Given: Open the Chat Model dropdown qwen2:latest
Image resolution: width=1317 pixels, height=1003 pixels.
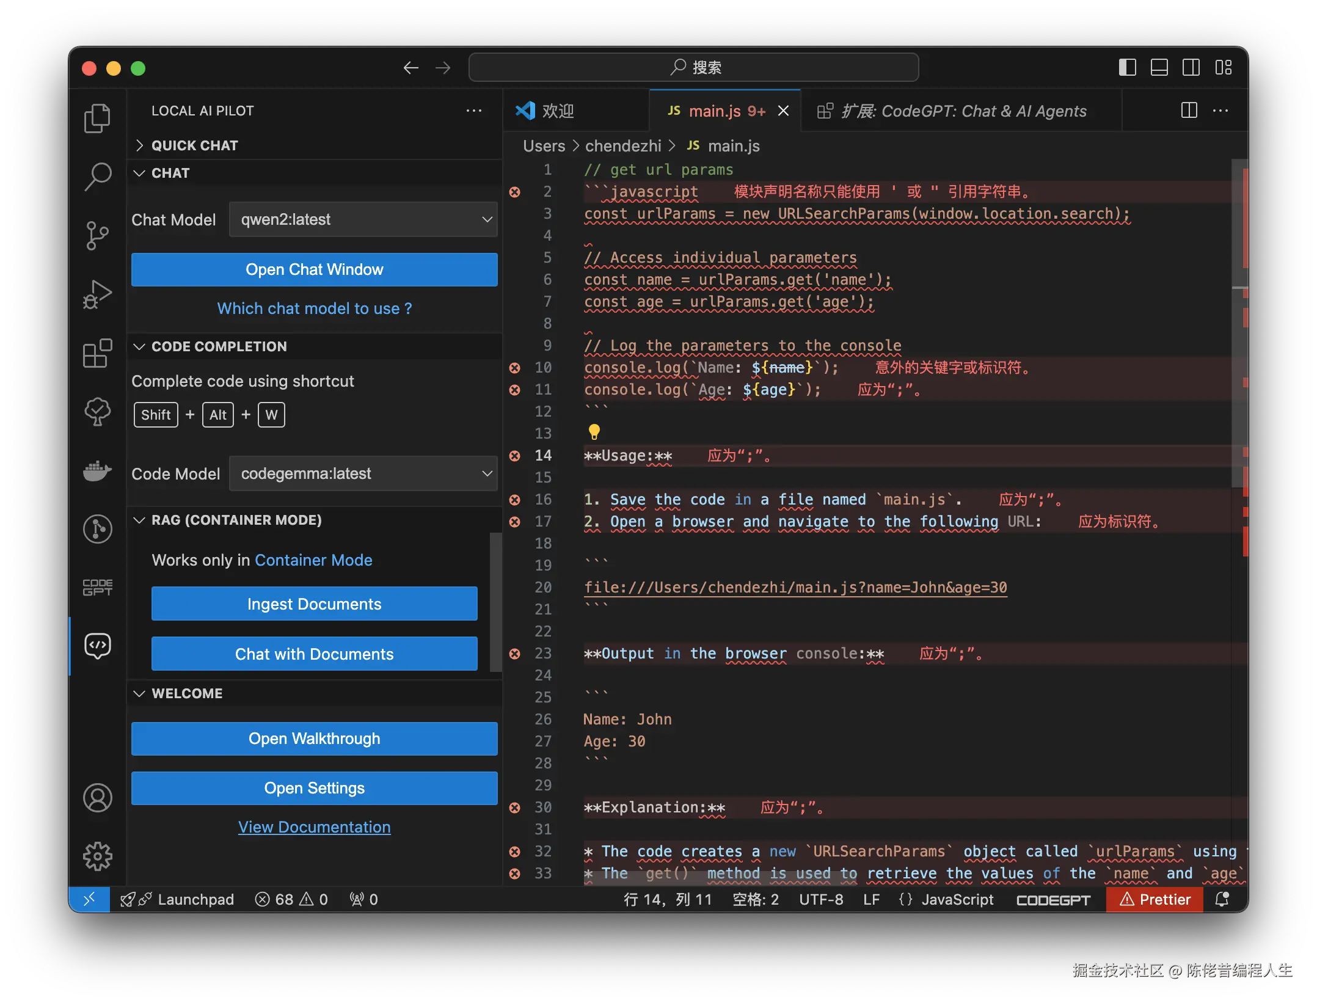Looking at the screenshot, I should coord(363,219).
